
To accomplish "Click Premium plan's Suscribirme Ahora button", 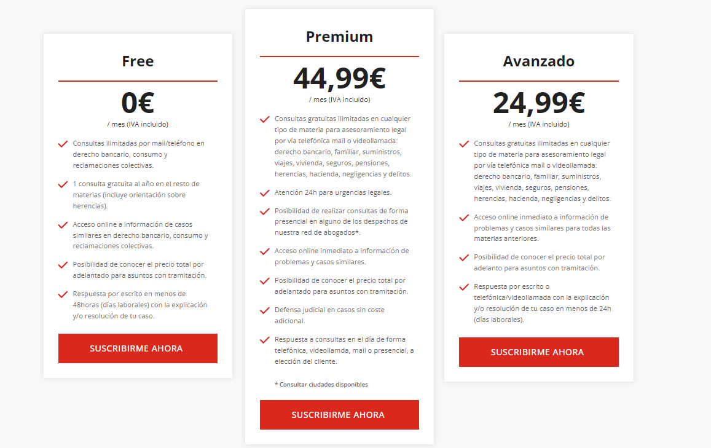I will point(339,414).
